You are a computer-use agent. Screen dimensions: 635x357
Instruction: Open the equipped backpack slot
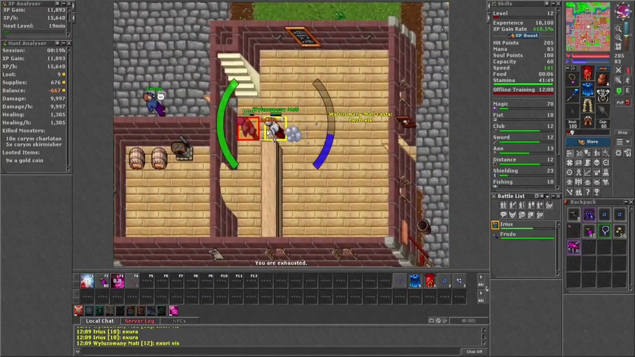pos(603,80)
